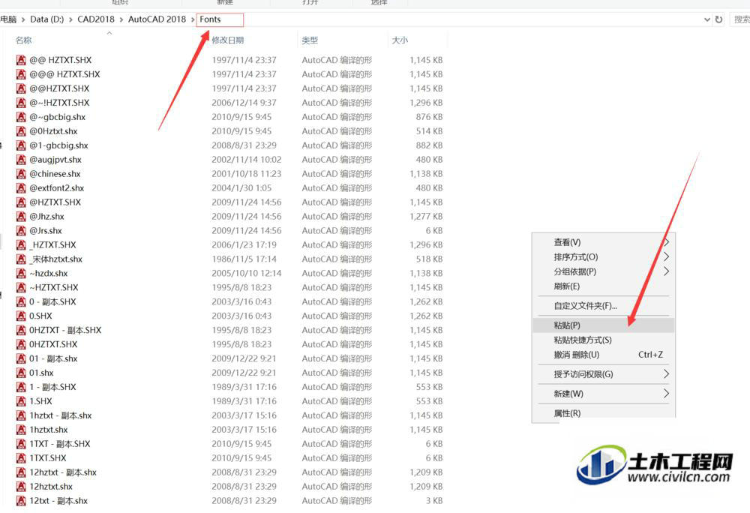Select file name @@HZTXT.SHX
This screenshot has height=513, width=750.
tap(59, 89)
